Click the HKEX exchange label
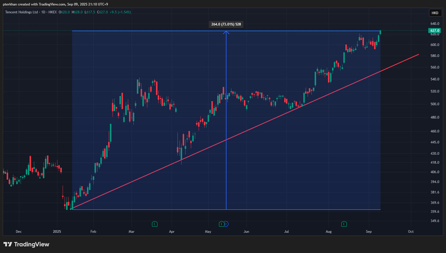The height and width of the screenshot is (253, 446). tap(52, 12)
